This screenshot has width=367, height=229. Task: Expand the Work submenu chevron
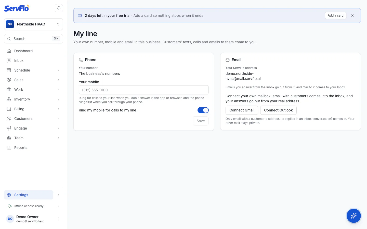pos(58,90)
